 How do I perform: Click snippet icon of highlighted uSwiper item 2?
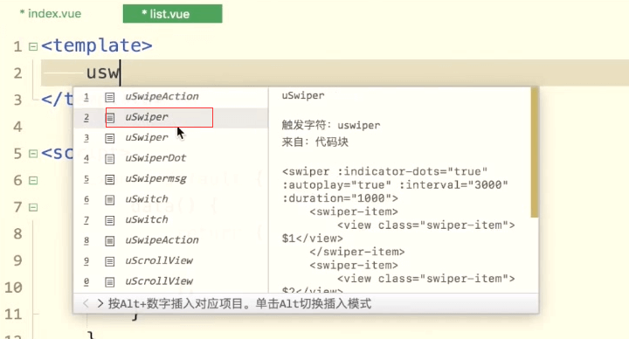pos(109,118)
